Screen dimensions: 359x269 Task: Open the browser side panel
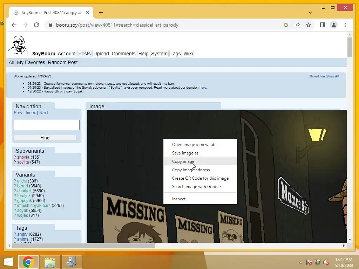tap(323, 25)
